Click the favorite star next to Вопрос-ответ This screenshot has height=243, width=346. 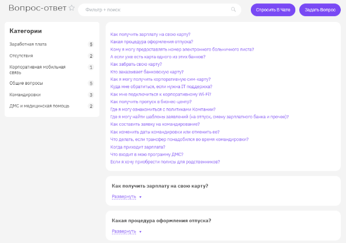[x=72, y=8]
